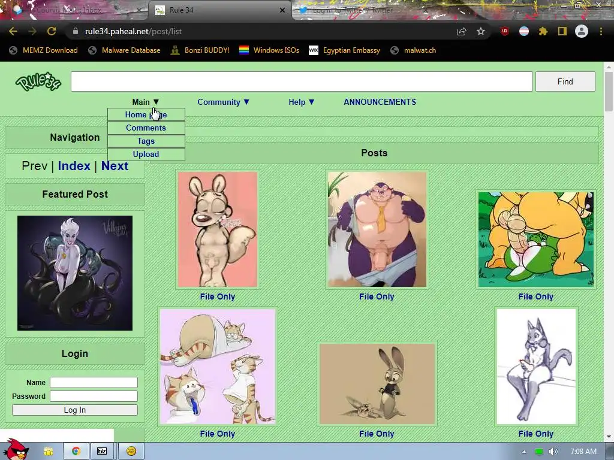Click the login Name field
The width and height of the screenshot is (614, 460).
coord(94,382)
